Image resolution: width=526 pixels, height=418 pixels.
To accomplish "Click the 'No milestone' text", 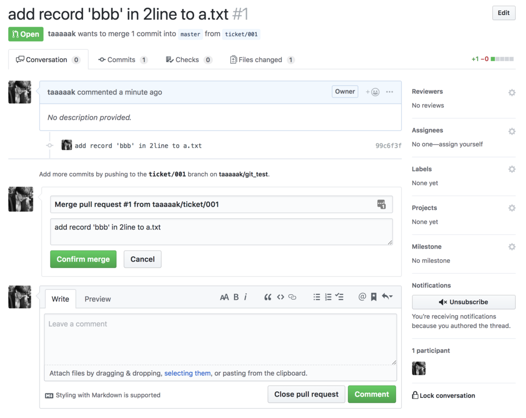I will tap(431, 261).
